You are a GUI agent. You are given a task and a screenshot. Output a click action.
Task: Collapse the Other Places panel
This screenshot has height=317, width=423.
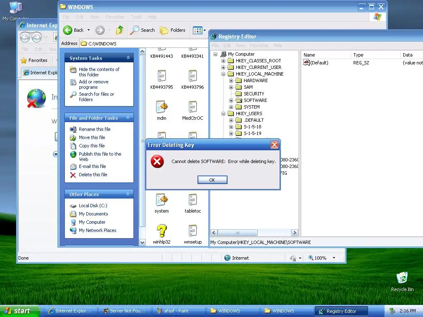click(x=128, y=194)
